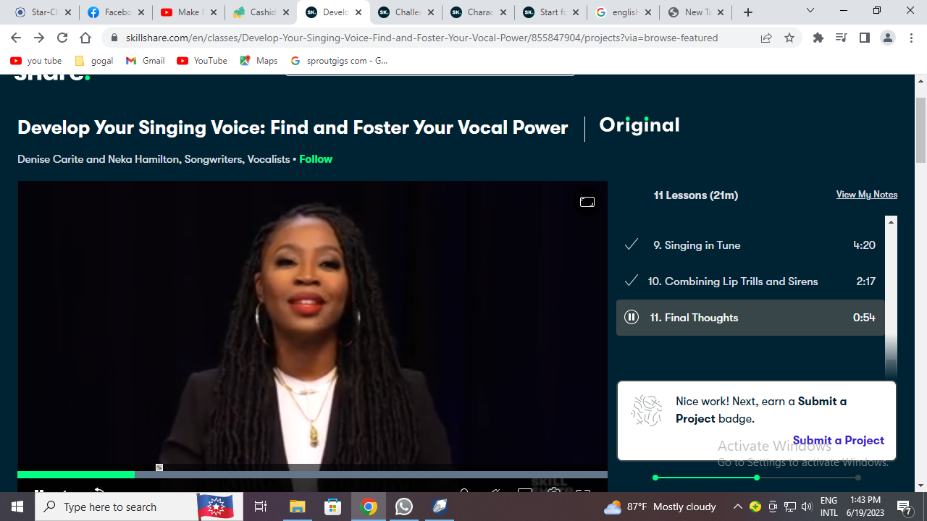This screenshot has height=521, width=927.
Task: Open File Explorer from taskbar
Action: coord(298,507)
